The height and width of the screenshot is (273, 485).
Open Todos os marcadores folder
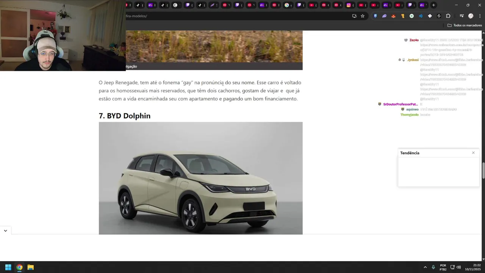[x=465, y=25]
